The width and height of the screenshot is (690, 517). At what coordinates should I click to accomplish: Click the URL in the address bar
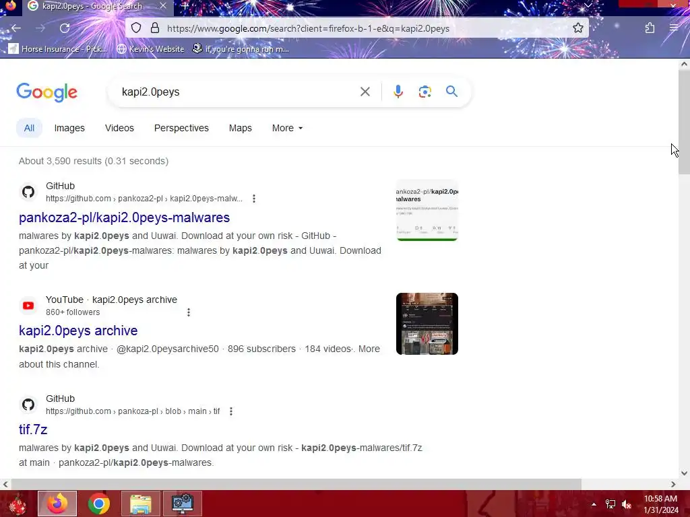tap(308, 28)
